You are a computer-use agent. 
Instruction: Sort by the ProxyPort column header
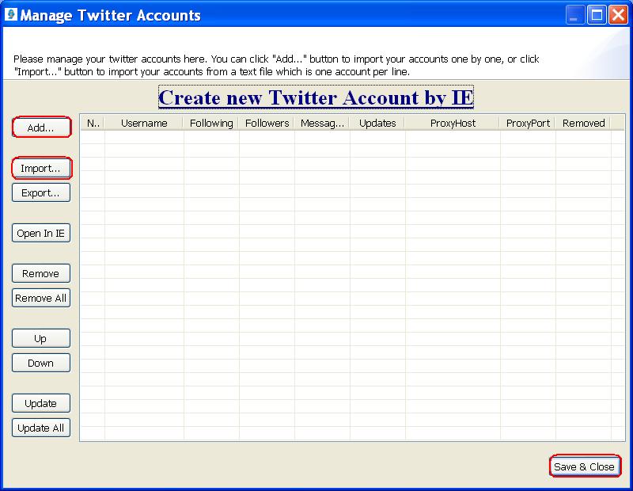point(528,124)
